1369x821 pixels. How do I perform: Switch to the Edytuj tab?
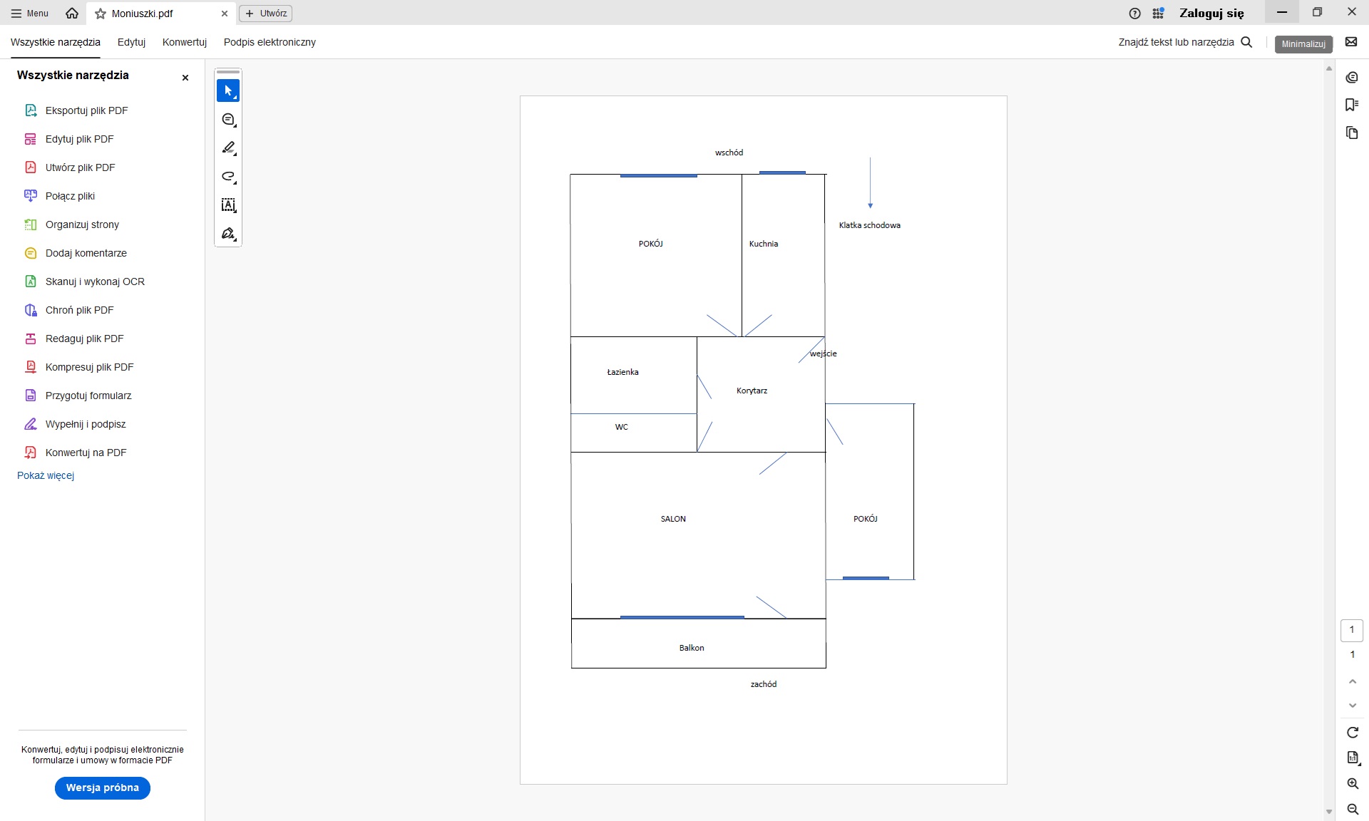point(131,42)
